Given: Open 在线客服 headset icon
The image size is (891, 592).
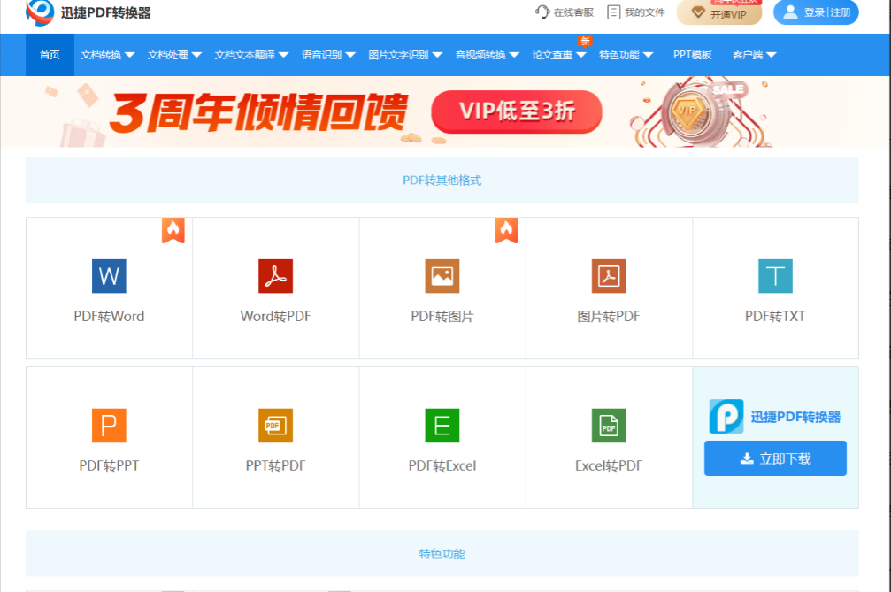Looking at the screenshot, I should (542, 12).
